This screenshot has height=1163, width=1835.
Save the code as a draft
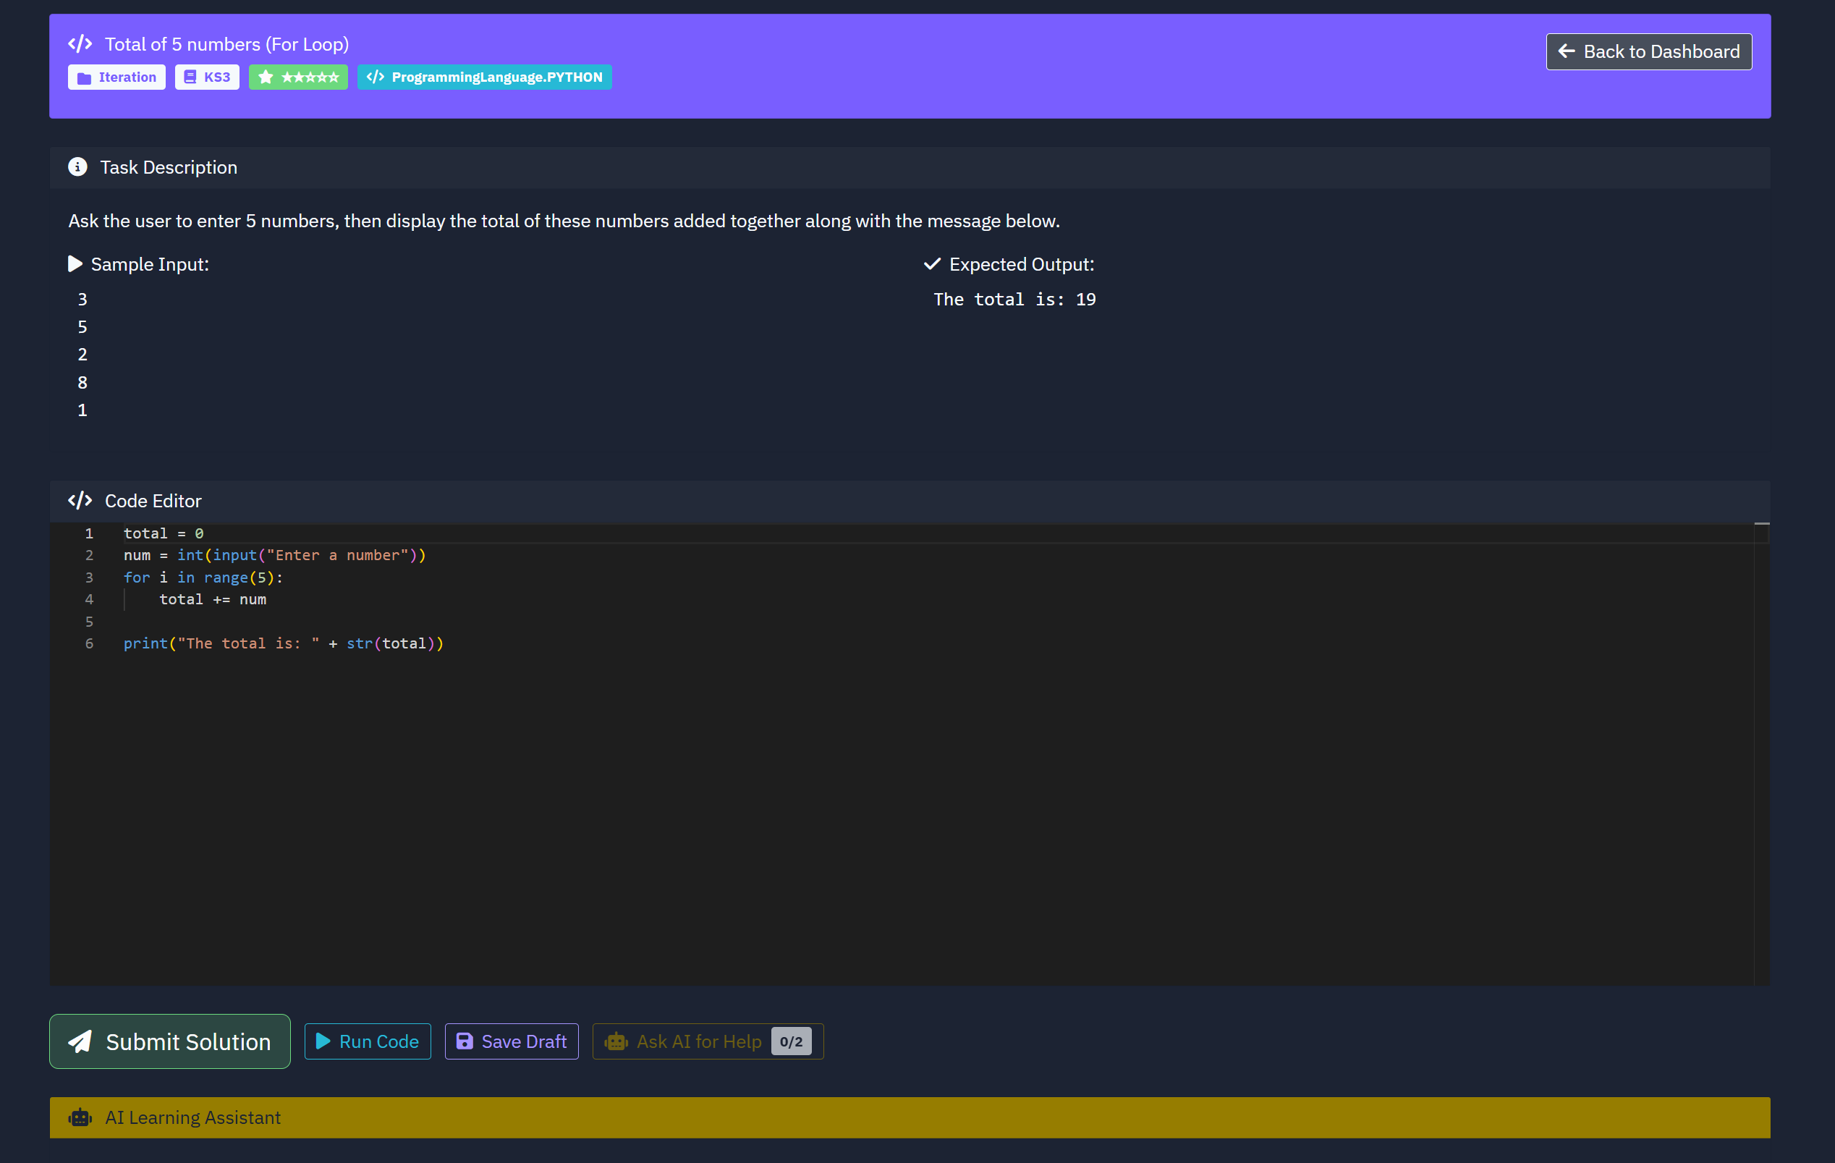tap(512, 1041)
